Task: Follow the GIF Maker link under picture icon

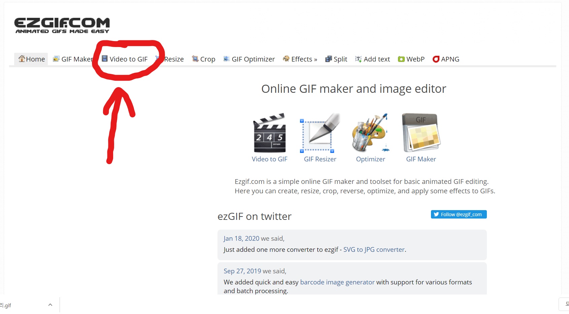Action: click(421, 159)
